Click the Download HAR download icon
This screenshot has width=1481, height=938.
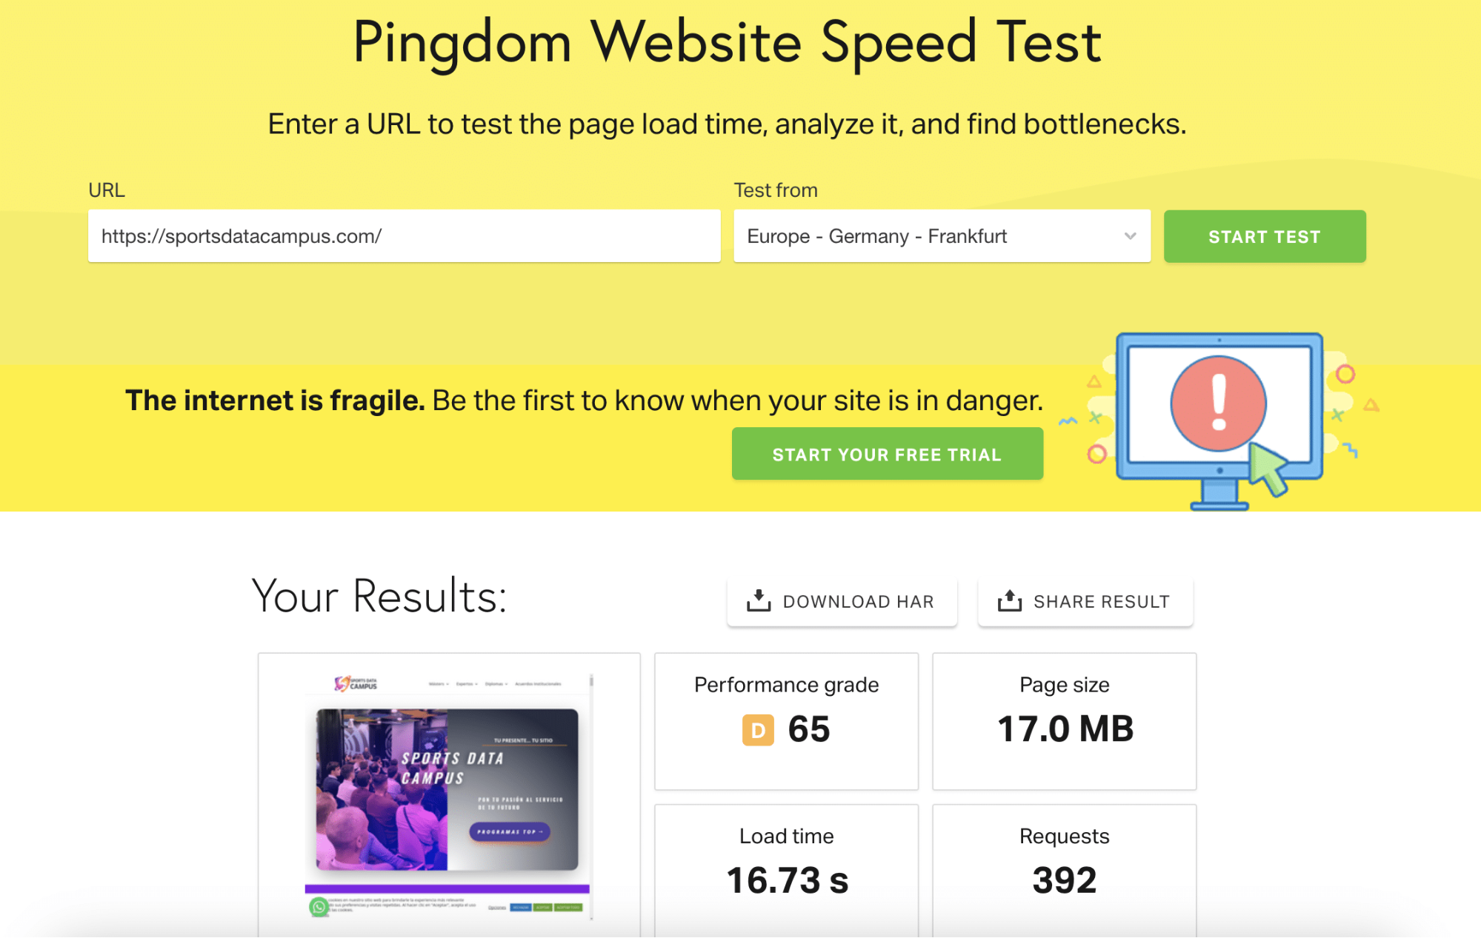coord(758,601)
